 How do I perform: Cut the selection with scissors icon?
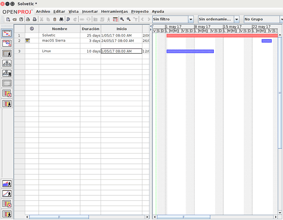[42, 19]
